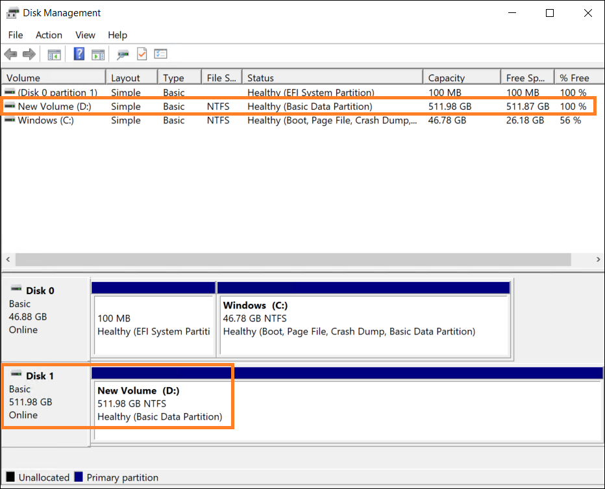The width and height of the screenshot is (605, 489).
Task: Select the New Volume (D:) drive icon
Action: click(x=9, y=106)
